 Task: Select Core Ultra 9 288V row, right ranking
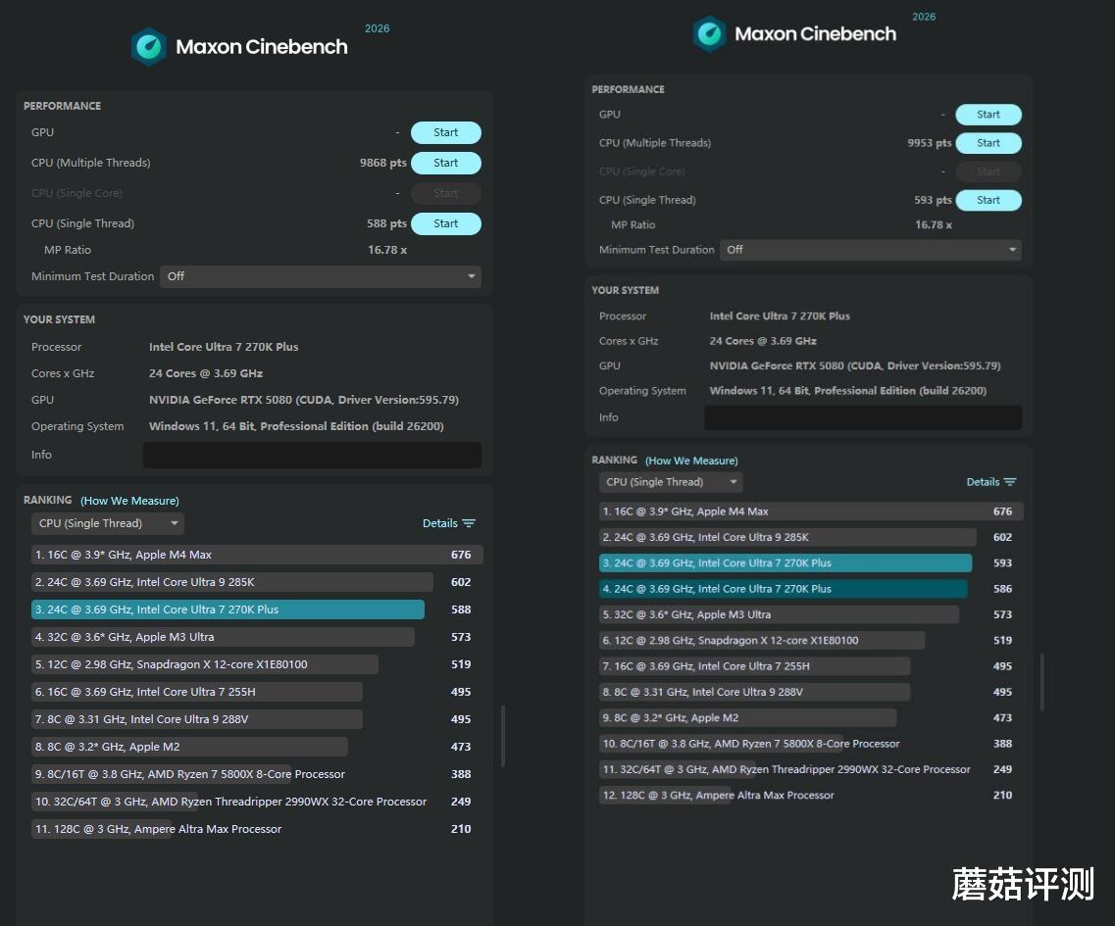coord(811,692)
